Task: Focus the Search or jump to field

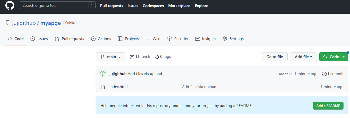Action: pyautogui.click(x=57, y=5)
